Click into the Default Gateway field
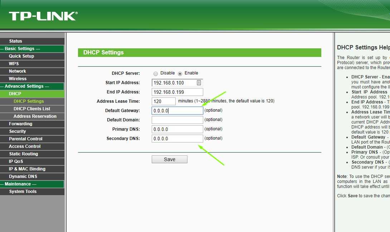Viewport: 390px width, 232px height. click(x=177, y=111)
